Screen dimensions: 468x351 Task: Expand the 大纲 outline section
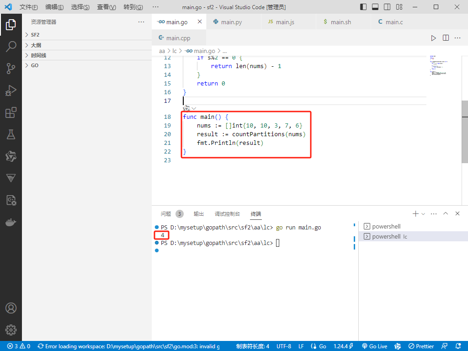tap(87, 45)
